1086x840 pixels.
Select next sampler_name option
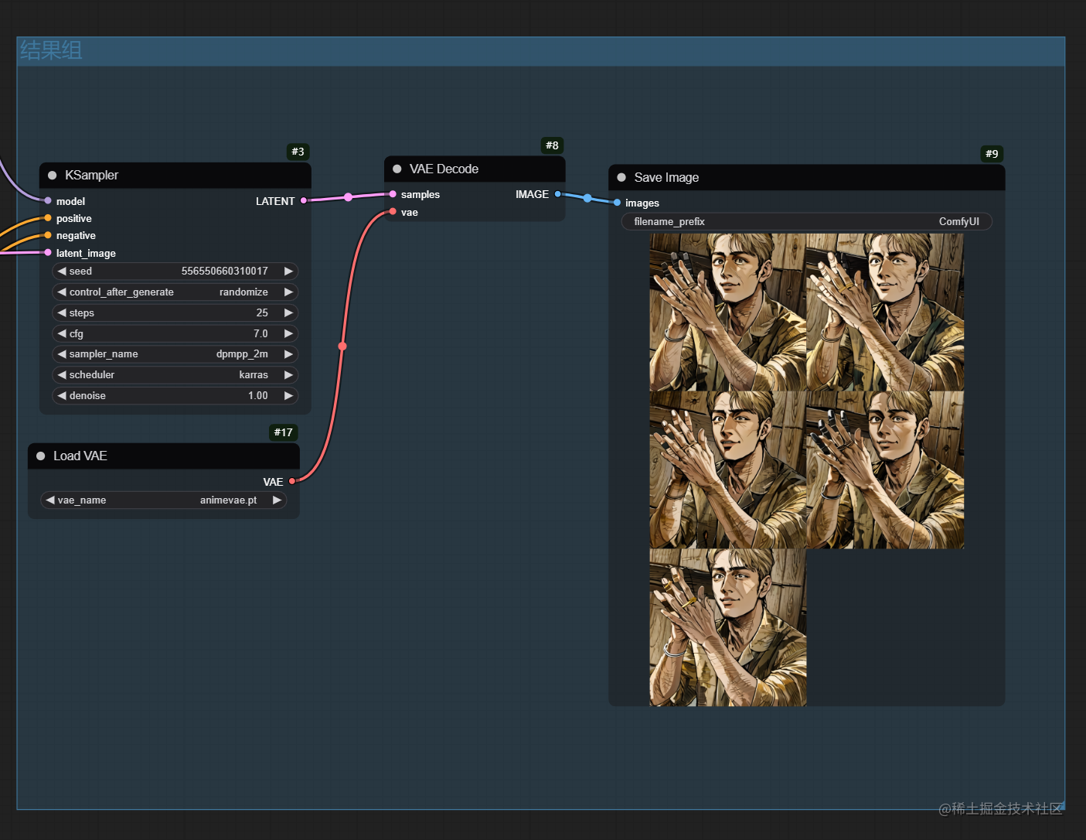coord(288,354)
